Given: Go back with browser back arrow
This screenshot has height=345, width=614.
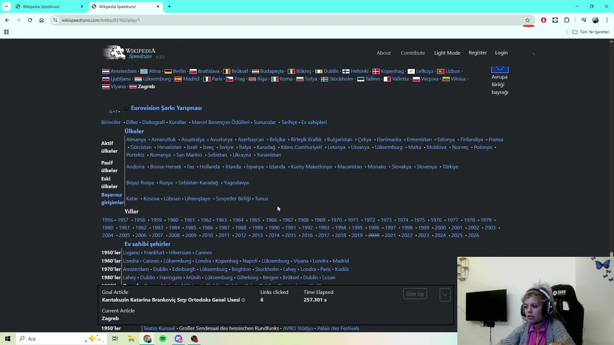Looking at the screenshot, I should tap(7, 20).
